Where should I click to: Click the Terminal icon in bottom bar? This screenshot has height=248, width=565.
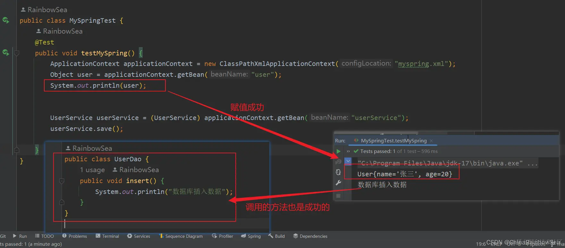[x=98, y=236]
